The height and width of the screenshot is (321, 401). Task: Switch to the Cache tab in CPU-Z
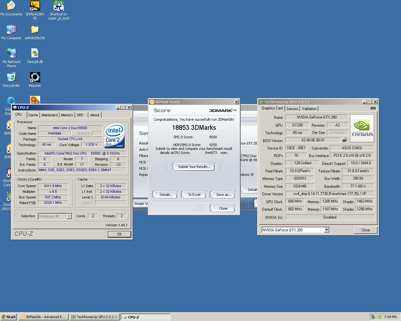pyautogui.click(x=33, y=115)
